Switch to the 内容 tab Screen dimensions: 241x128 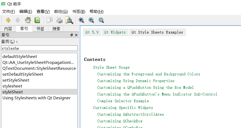[8, 29]
